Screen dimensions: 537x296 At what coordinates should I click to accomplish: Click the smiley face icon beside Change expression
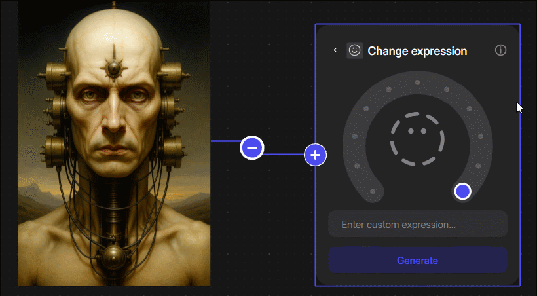coord(355,50)
